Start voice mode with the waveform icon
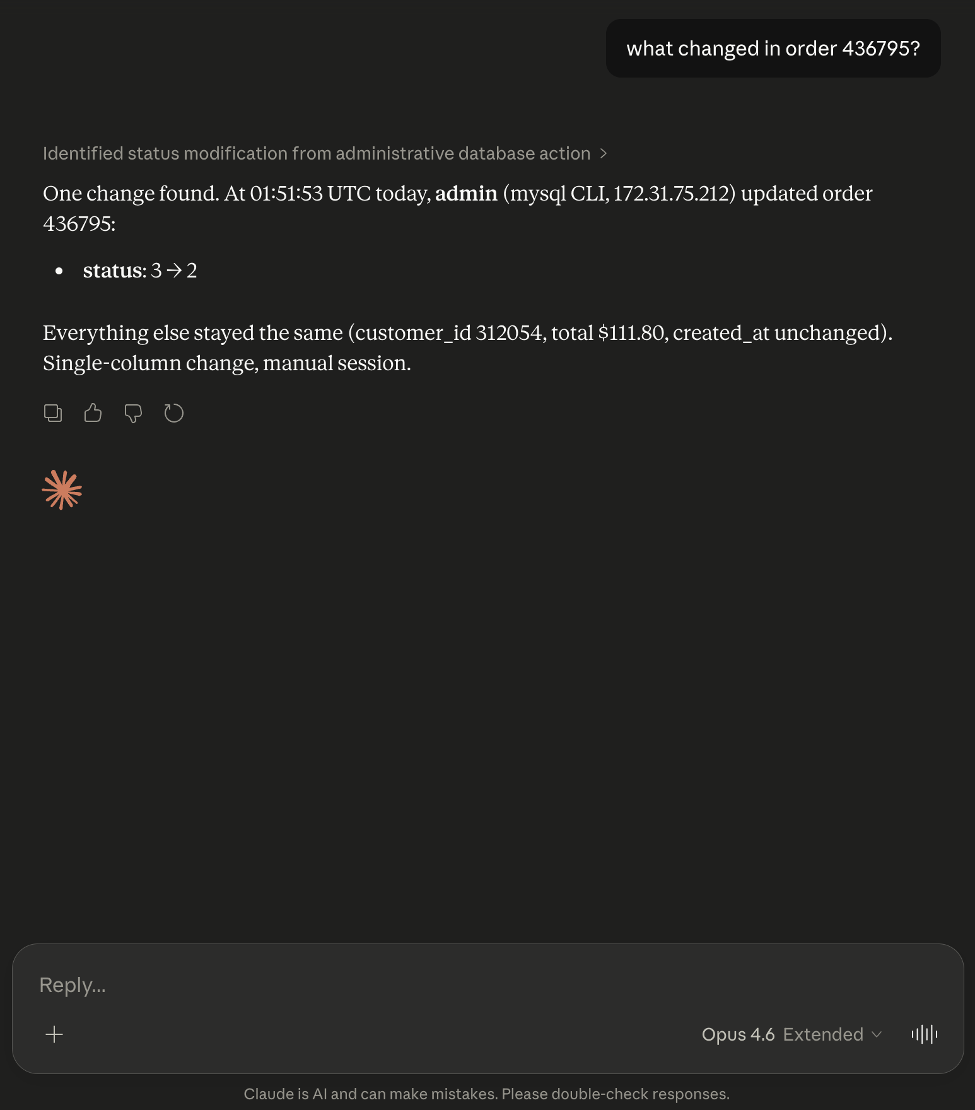Image resolution: width=975 pixels, height=1110 pixels. pyautogui.click(x=924, y=1034)
